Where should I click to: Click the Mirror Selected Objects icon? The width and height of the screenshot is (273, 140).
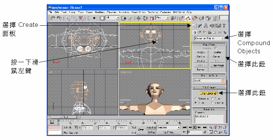(174, 18)
